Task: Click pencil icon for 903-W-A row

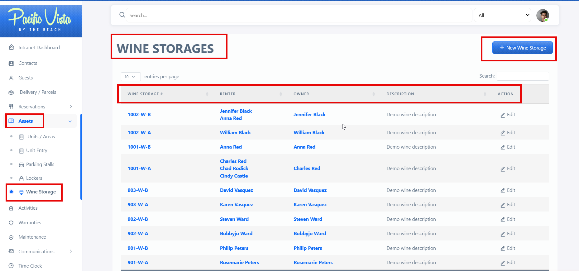Action: pyautogui.click(x=503, y=205)
